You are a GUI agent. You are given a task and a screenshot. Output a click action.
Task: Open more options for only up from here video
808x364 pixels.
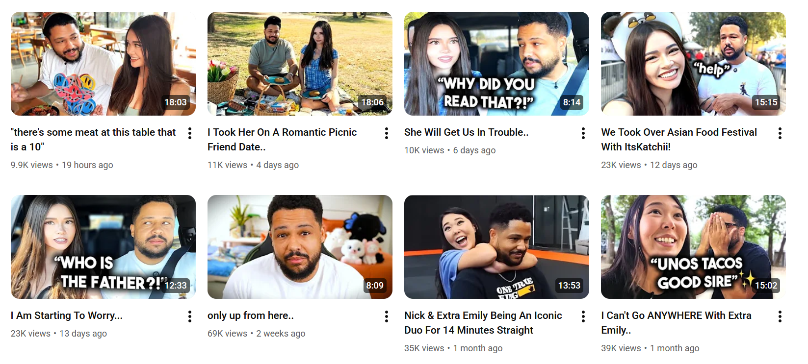pos(387,316)
